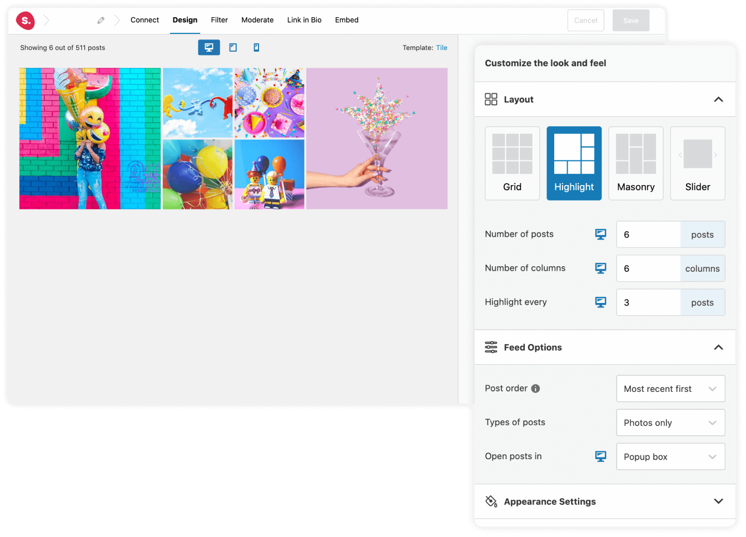Open the Lego figures with balloons photo

pyautogui.click(x=270, y=175)
